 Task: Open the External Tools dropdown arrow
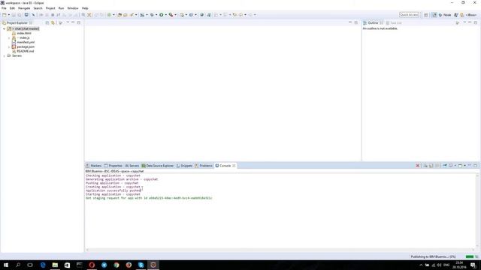click(175, 15)
